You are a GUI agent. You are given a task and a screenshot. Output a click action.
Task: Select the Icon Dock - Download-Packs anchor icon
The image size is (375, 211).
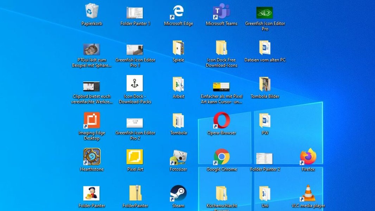[135, 83]
